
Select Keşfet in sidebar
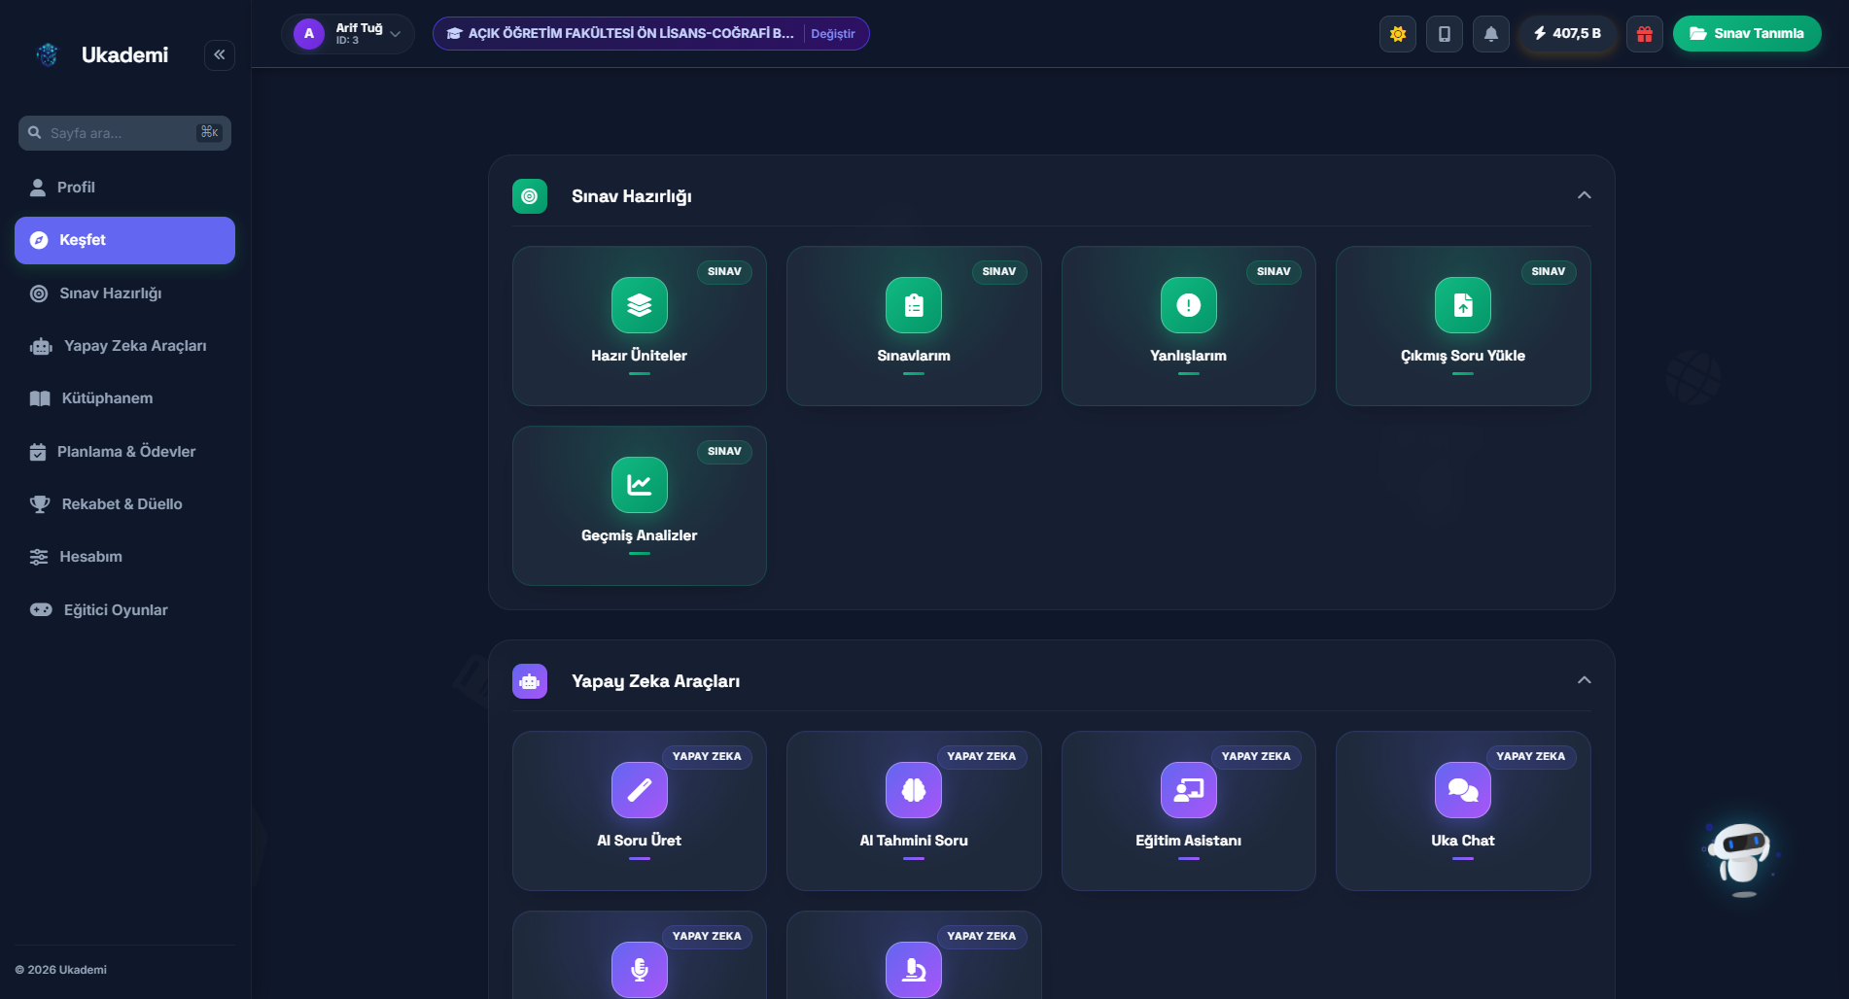pos(124,240)
